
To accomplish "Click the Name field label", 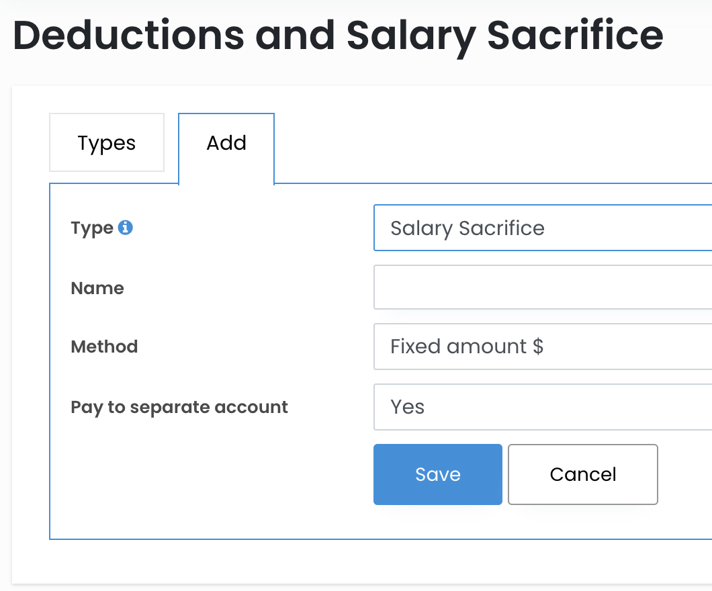I will coord(97,289).
